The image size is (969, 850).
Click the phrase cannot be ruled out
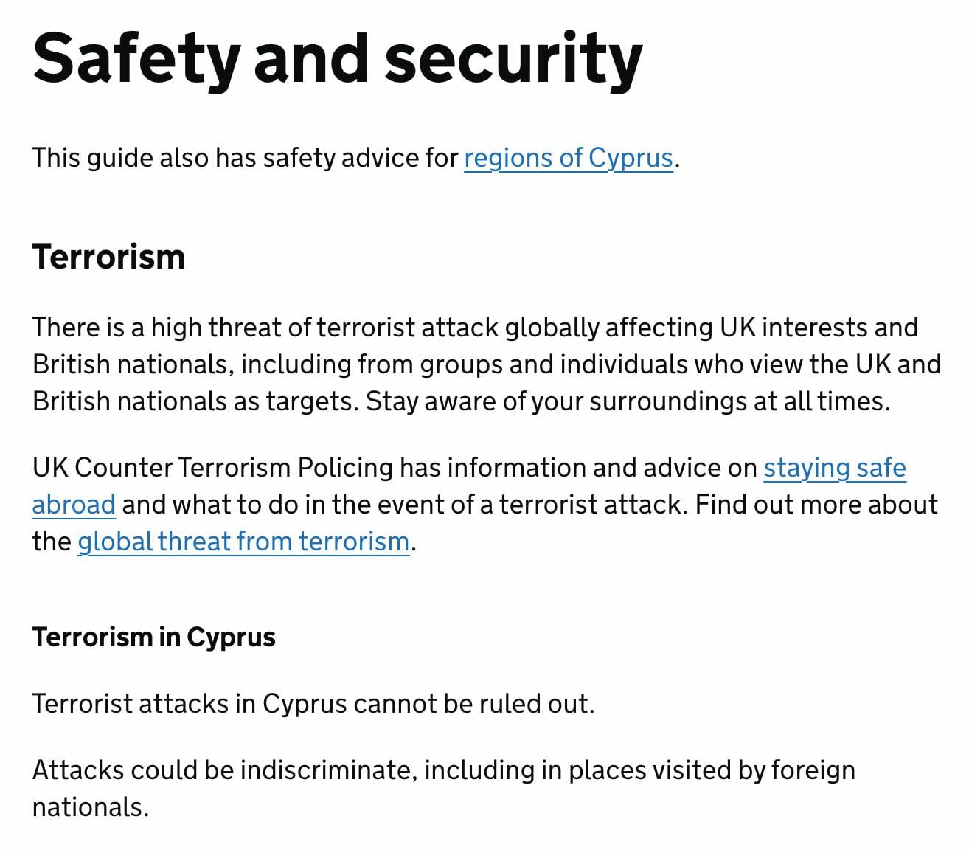[473, 704]
